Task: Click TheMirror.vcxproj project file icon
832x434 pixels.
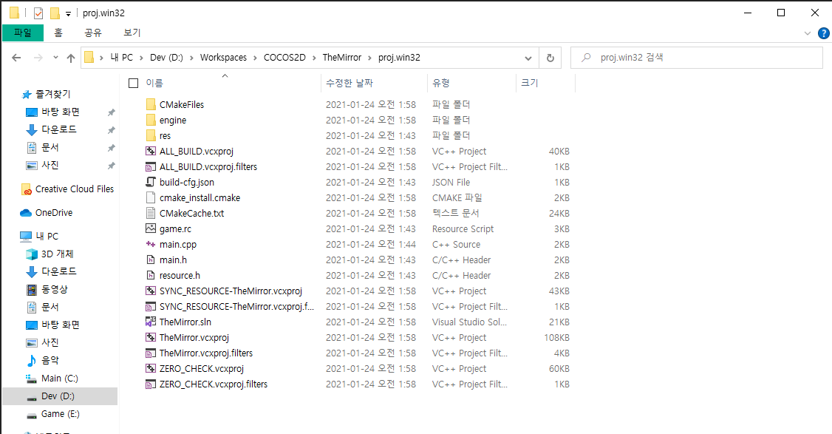Action: pos(151,337)
